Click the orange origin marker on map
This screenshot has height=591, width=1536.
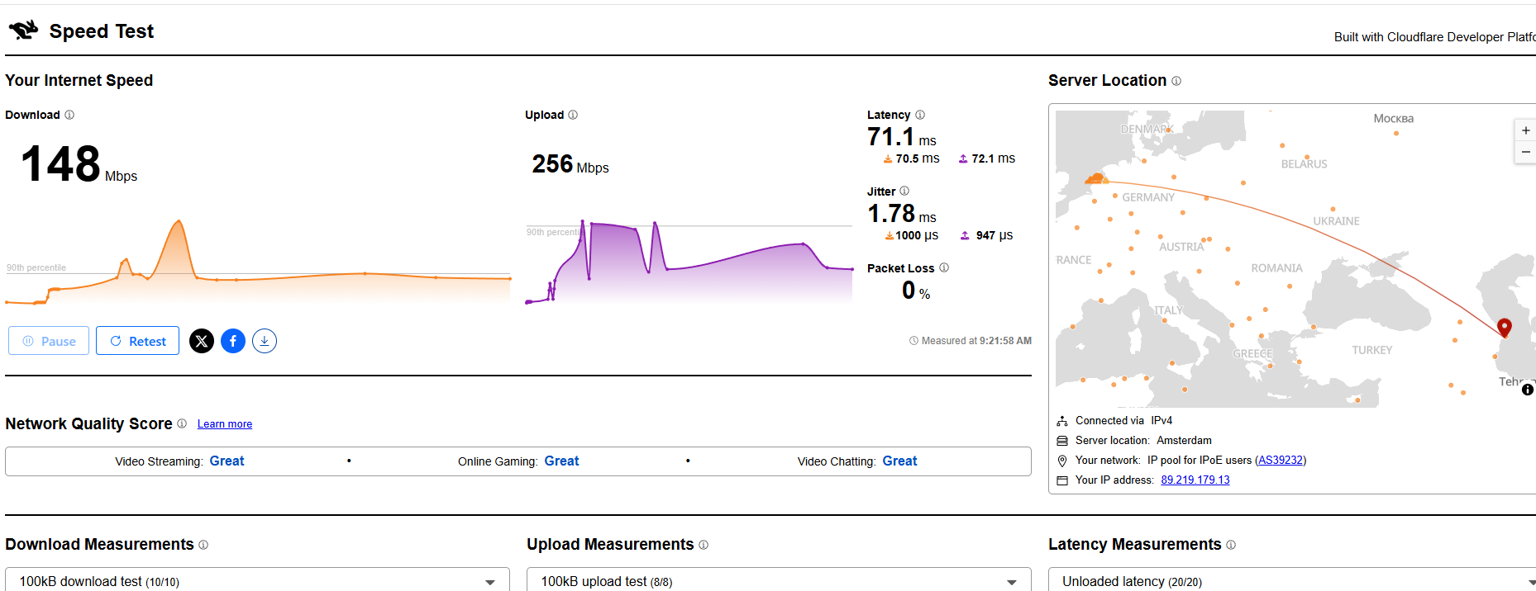(1096, 178)
